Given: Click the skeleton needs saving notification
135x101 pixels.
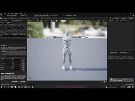Looking at the screenshot, I should coord(121,80).
